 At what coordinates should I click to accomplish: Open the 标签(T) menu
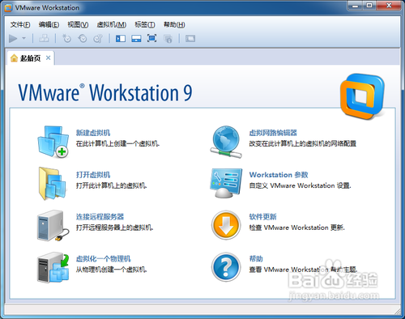(145, 25)
